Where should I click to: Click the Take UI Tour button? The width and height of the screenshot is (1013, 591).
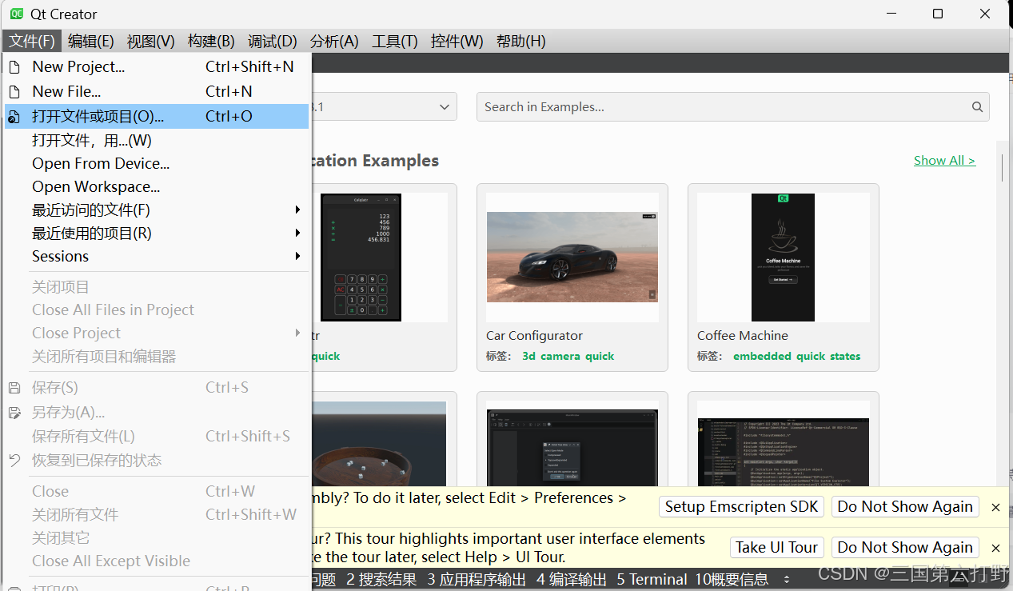click(x=776, y=548)
